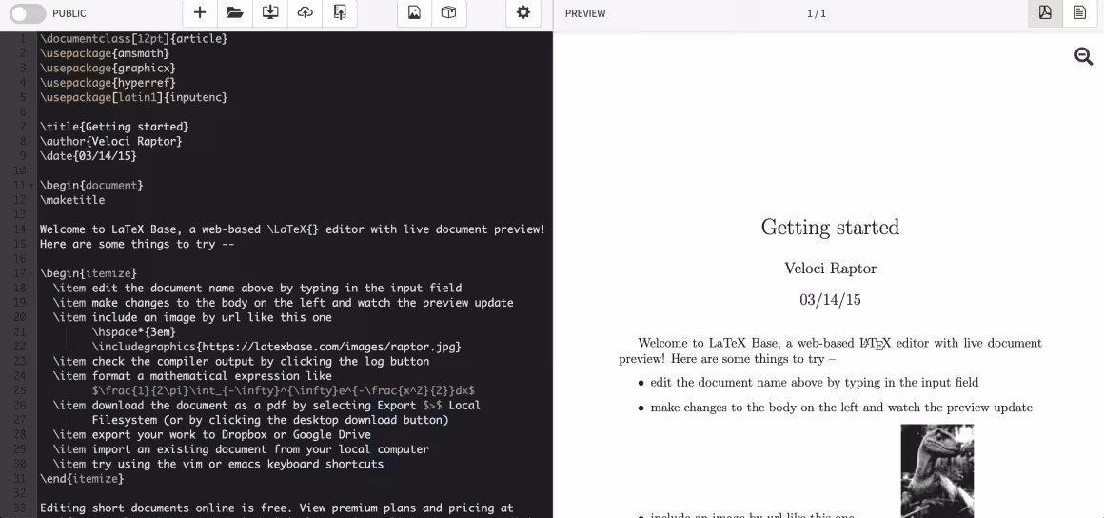This screenshot has height=518, width=1104.
Task: Click the page indicator 1 / 1
Action: [816, 14]
